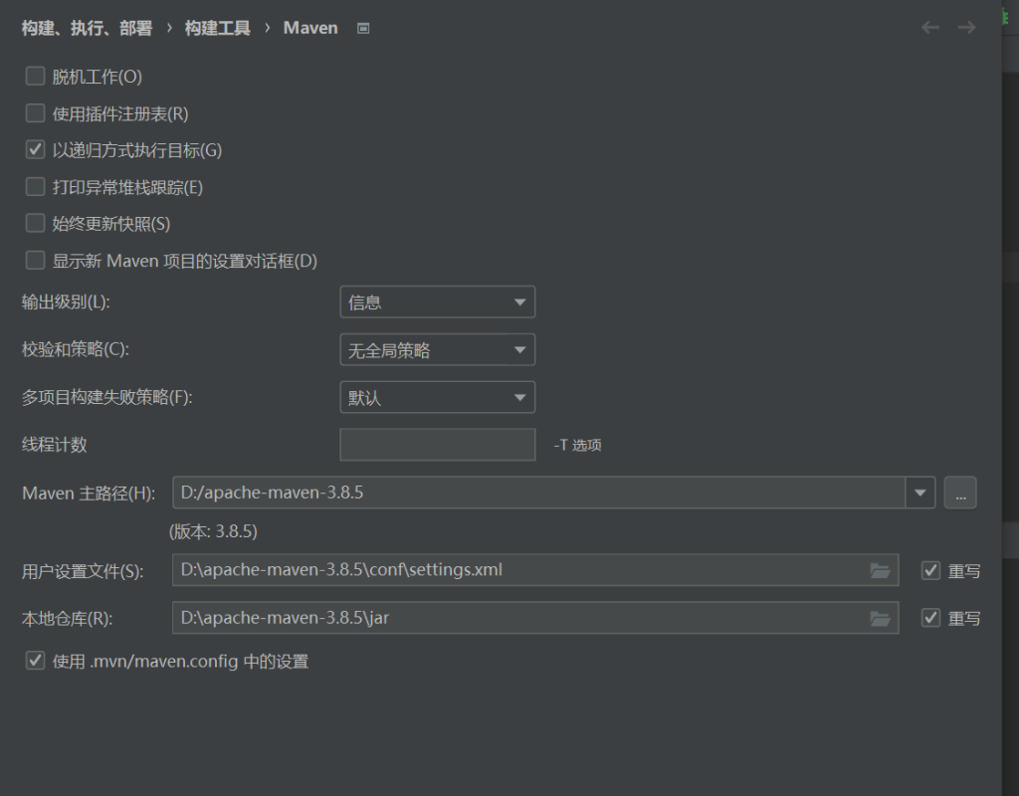The height and width of the screenshot is (796, 1019).
Task: Enable 打印异常堆栈跟踪 checkbox
Action: (36, 187)
